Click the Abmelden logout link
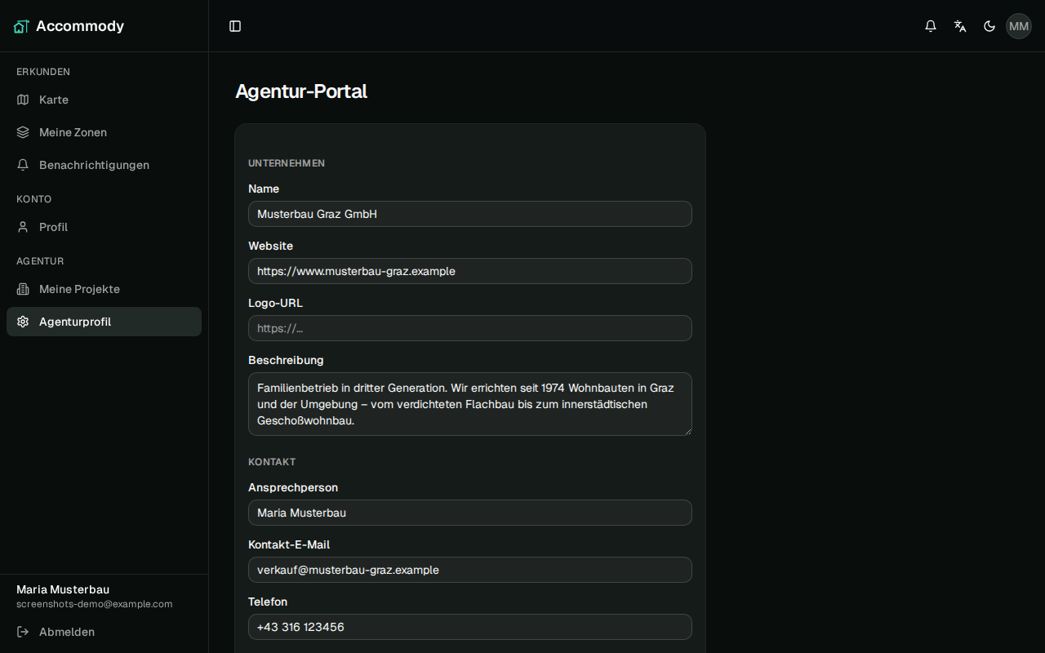 coord(104,632)
